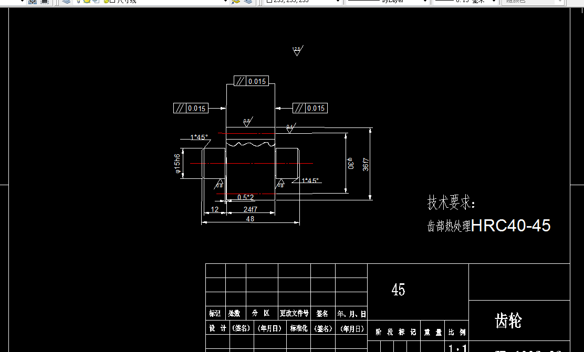This screenshot has width=584, height=352.
Task: Open the 八寸线 layer dropdown list
Action: 225,3
